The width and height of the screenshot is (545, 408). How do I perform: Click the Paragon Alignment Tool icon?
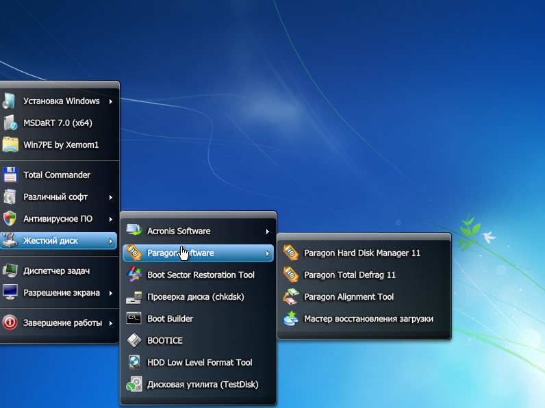(291, 297)
